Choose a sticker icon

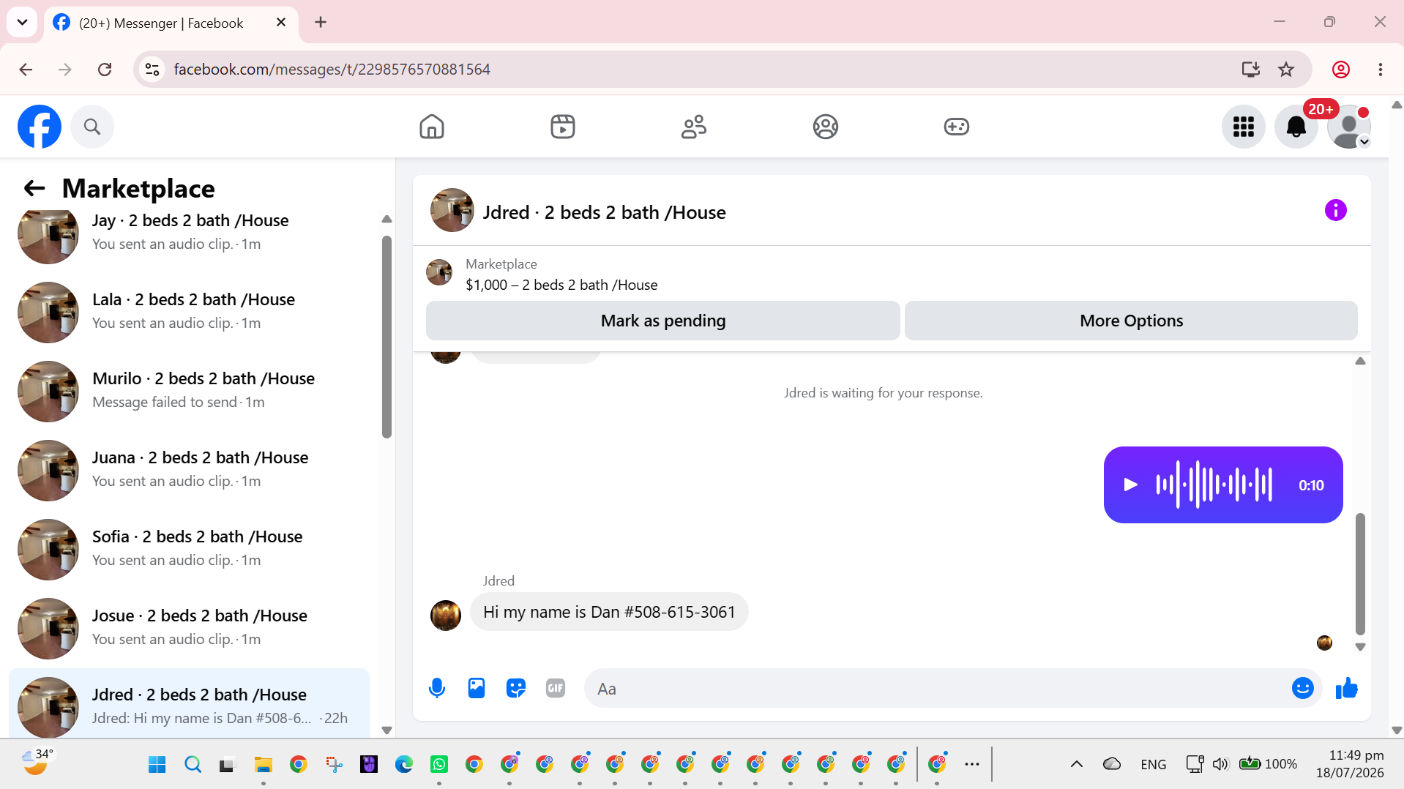(516, 688)
